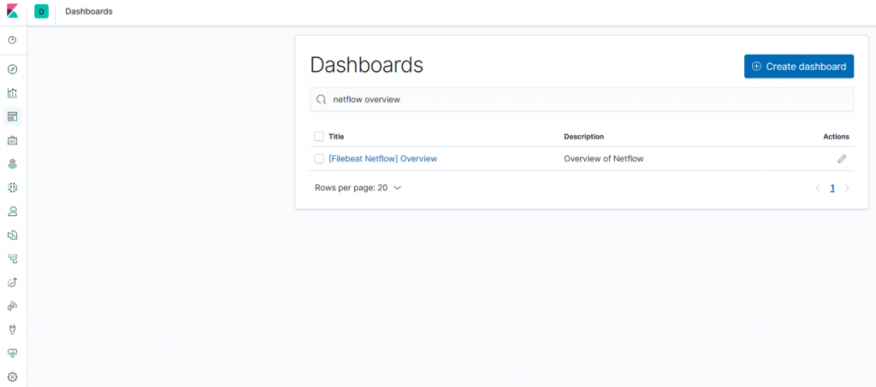Click the next page arrow

(x=847, y=188)
